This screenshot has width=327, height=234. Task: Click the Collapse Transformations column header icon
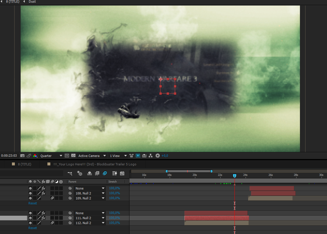pyautogui.click(x=35, y=182)
